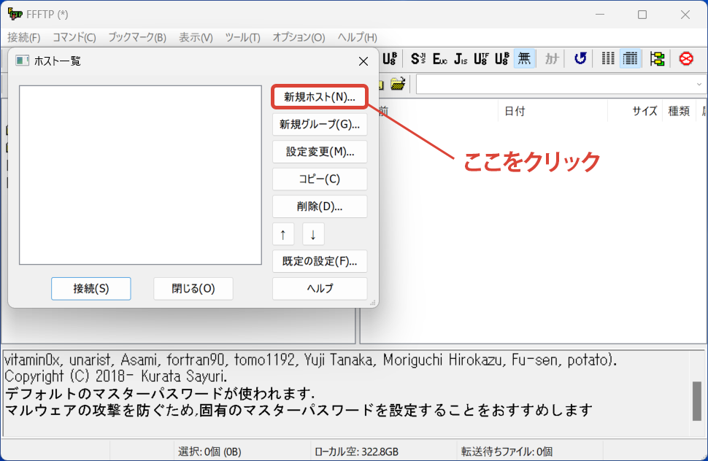The height and width of the screenshot is (461, 708).
Task: Select the UTF-8 BOM icon left of Shift-JIS
Action: point(389,58)
